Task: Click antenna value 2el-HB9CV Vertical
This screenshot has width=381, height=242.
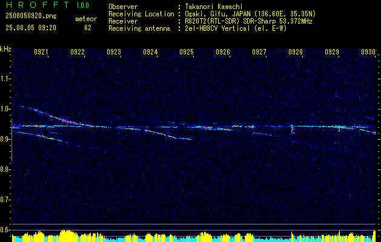Action: click(236, 28)
